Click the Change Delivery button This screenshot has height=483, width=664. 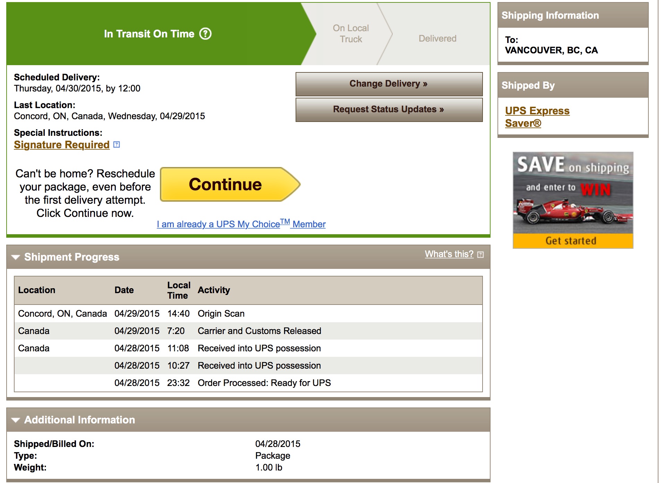389,84
